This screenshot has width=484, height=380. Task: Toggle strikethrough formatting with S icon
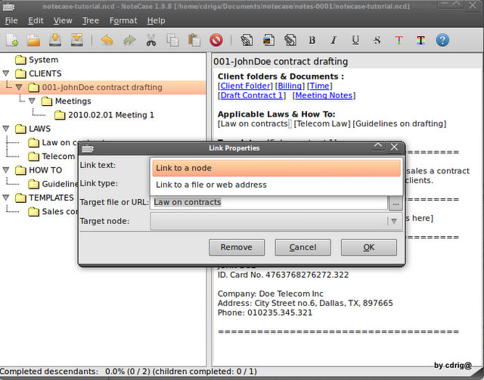(377, 40)
